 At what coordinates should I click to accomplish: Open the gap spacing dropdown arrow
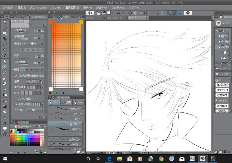[42, 69]
